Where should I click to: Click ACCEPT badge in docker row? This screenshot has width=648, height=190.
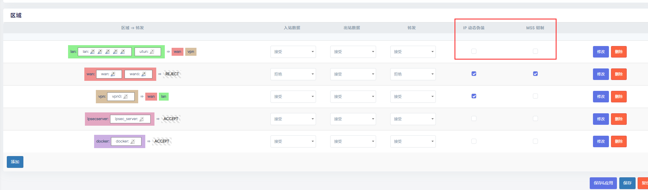(162, 141)
